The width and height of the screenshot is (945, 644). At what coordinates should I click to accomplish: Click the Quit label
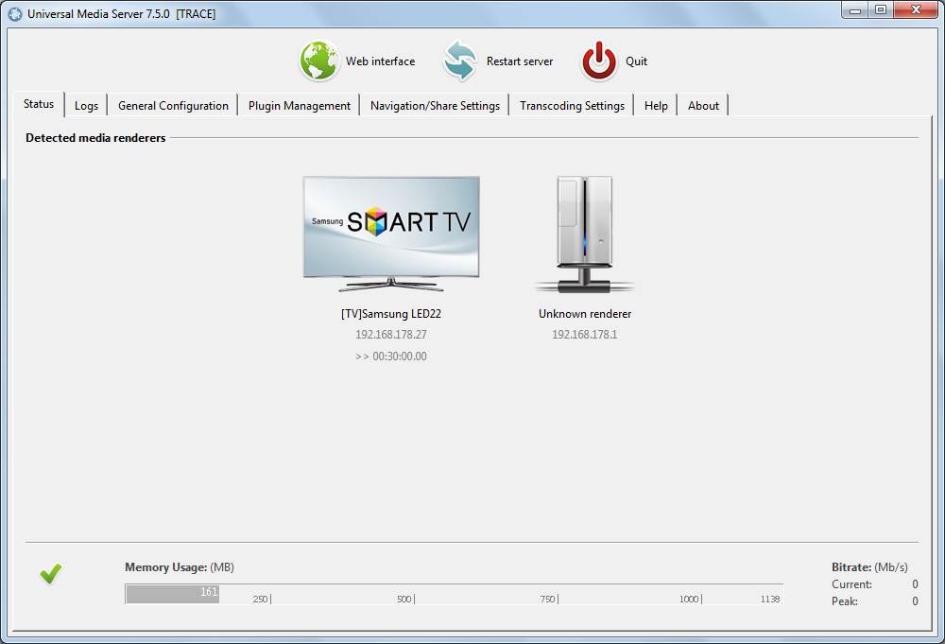[x=636, y=61]
